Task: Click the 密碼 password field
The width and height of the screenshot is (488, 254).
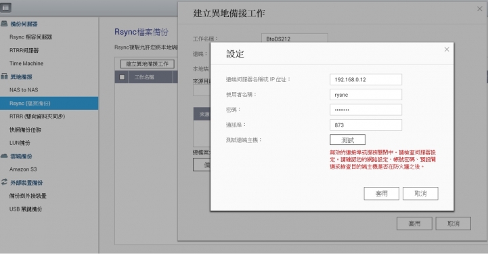Action: (365, 110)
